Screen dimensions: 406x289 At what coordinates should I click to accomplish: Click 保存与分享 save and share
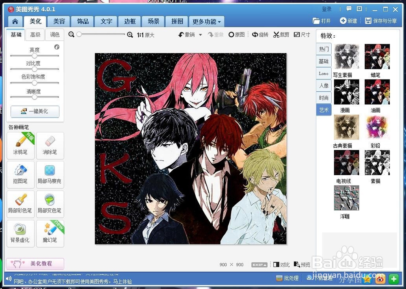(381, 21)
